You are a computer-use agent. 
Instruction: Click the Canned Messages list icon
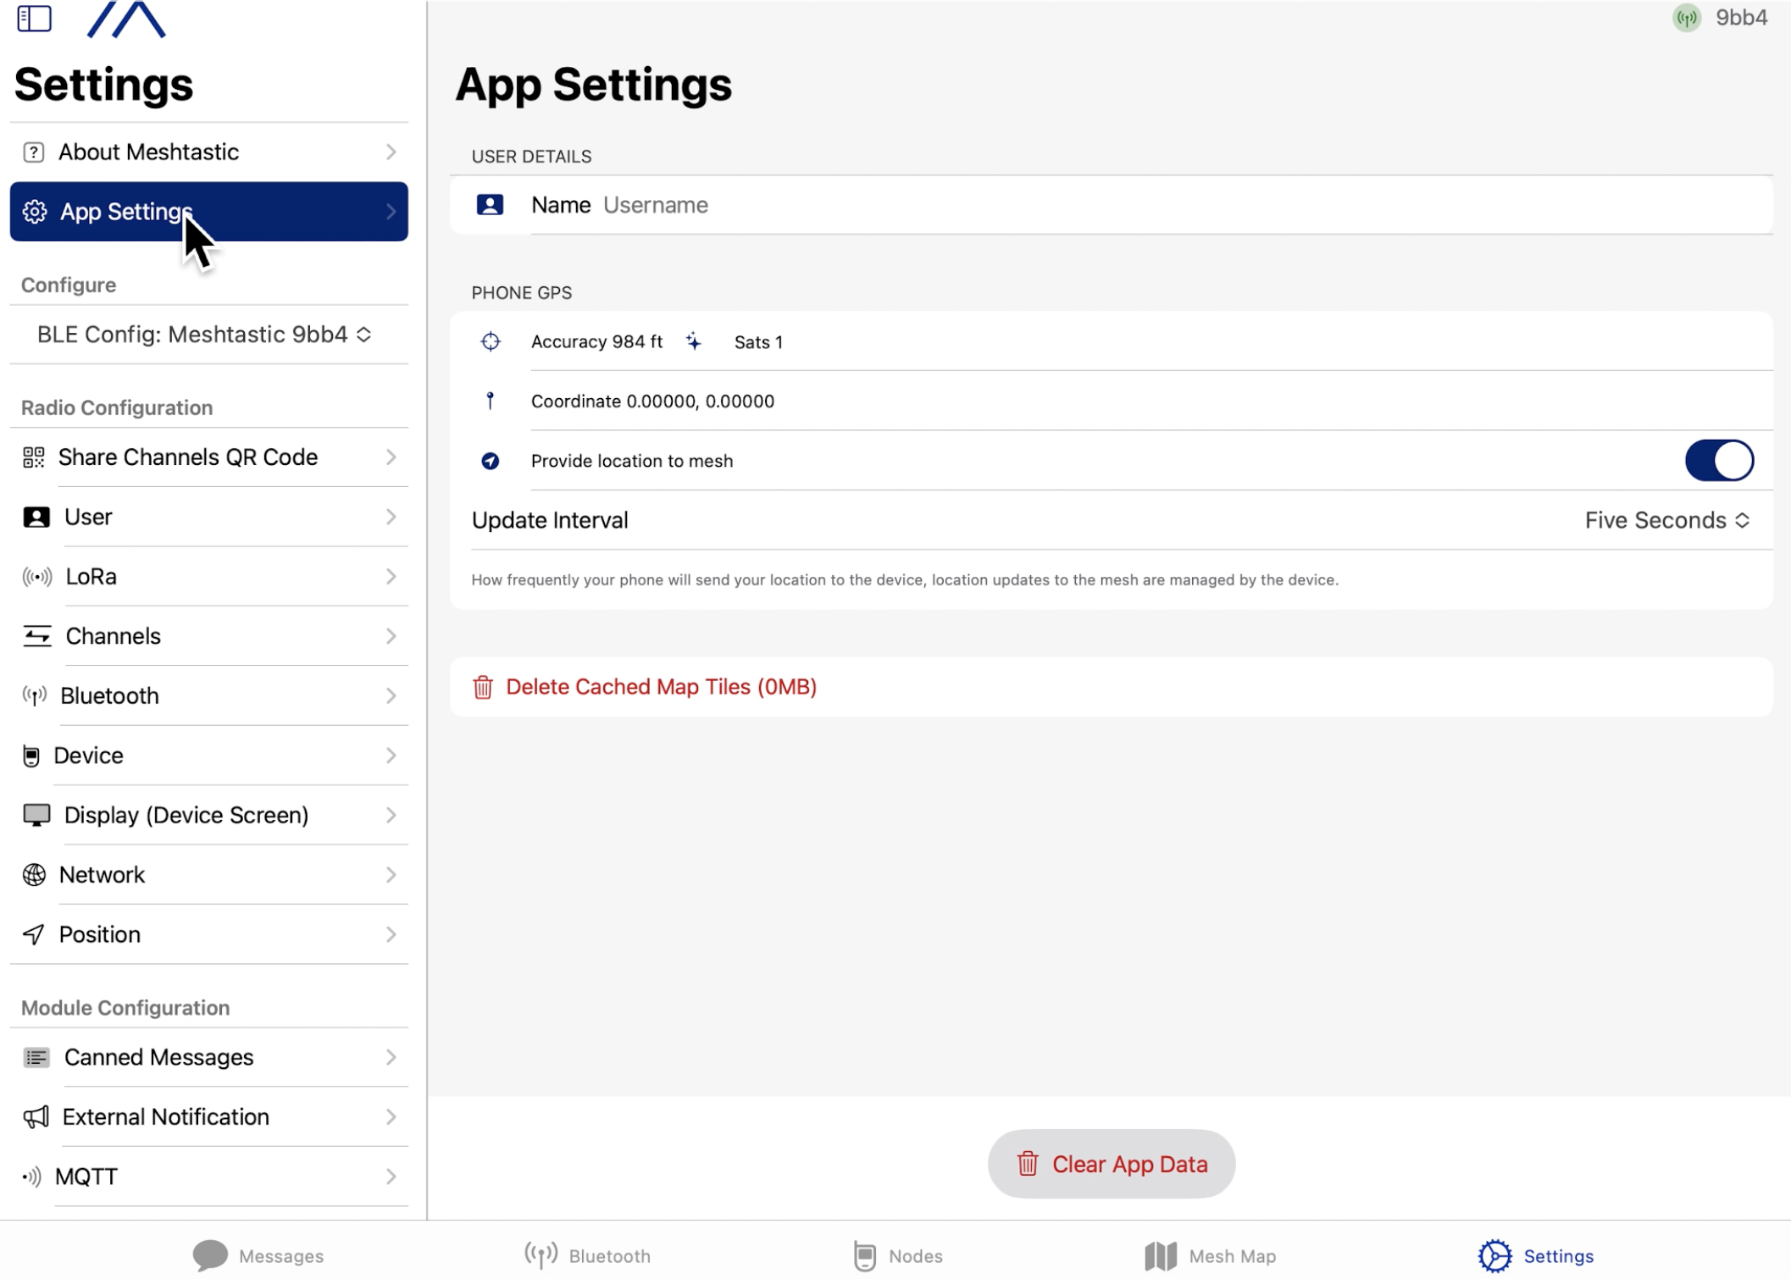[x=36, y=1057]
